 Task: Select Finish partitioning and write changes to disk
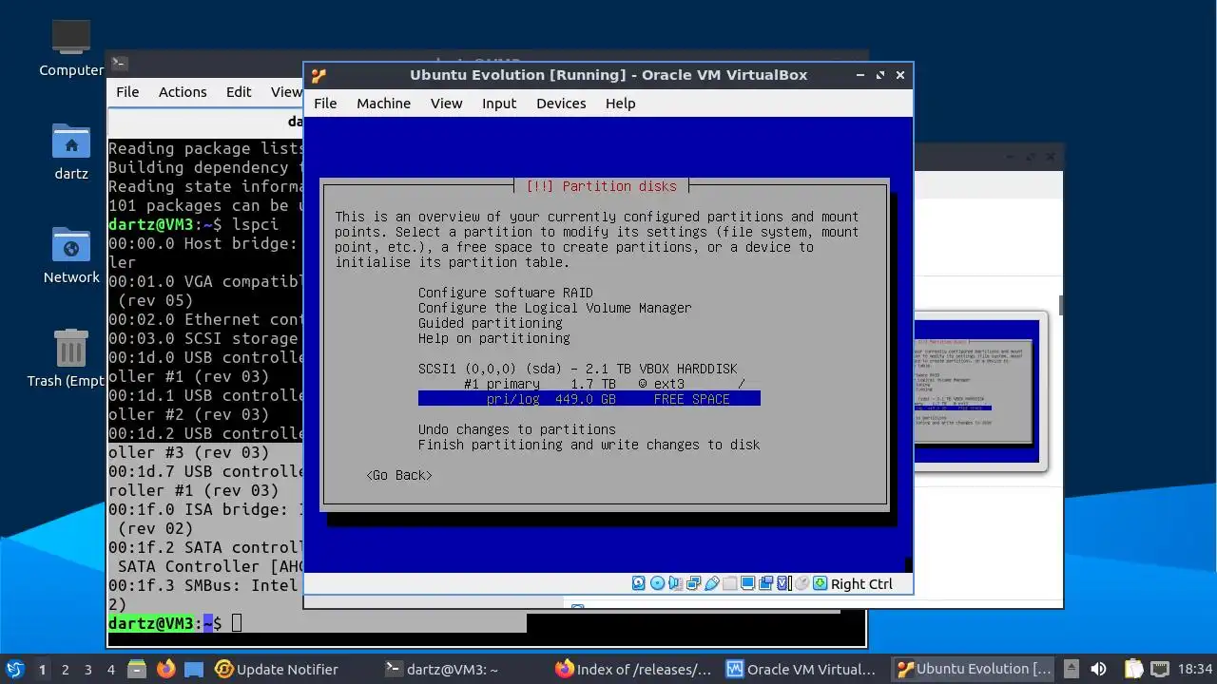[x=589, y=445]
